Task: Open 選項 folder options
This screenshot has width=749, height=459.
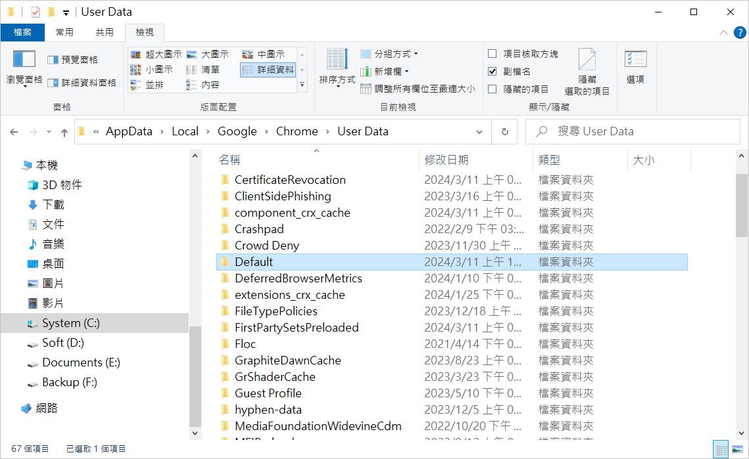Action: click(x=635, y=67)
